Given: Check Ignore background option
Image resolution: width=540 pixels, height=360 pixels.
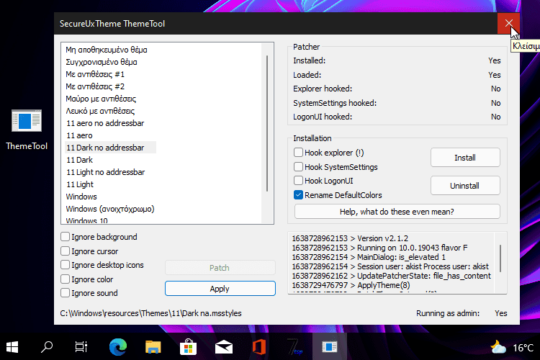Looking at the screenshot, I should (x=65, y=237).
